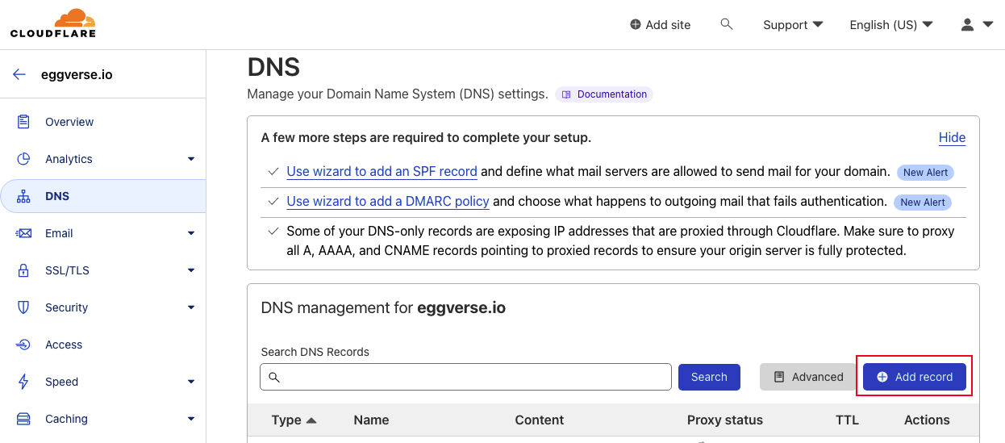This screenshot has height=443, width=1005.
Task: Click the plus icon beside Add site
Action: click(636, 25)
